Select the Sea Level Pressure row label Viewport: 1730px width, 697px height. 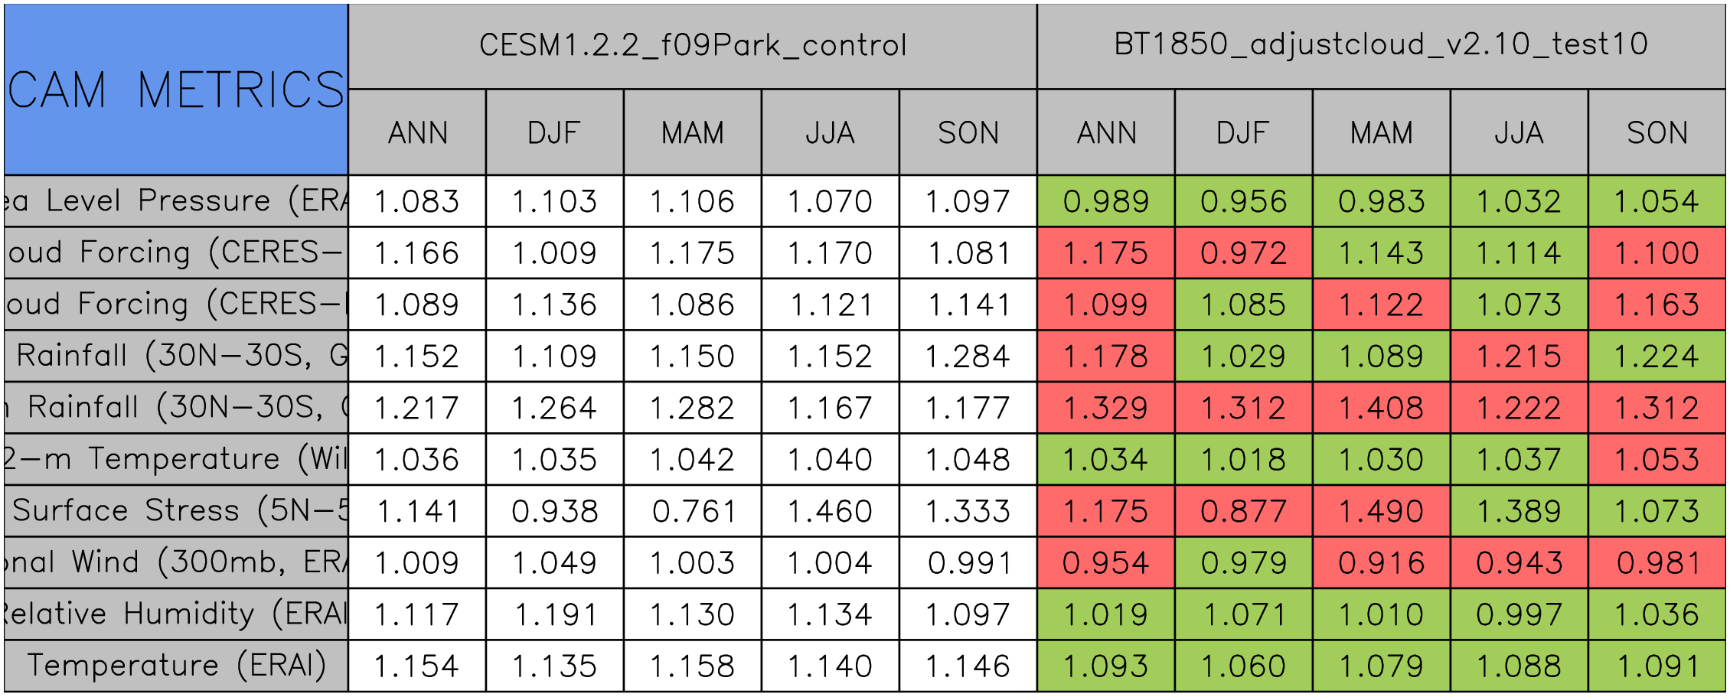click(x=176, y=201)
